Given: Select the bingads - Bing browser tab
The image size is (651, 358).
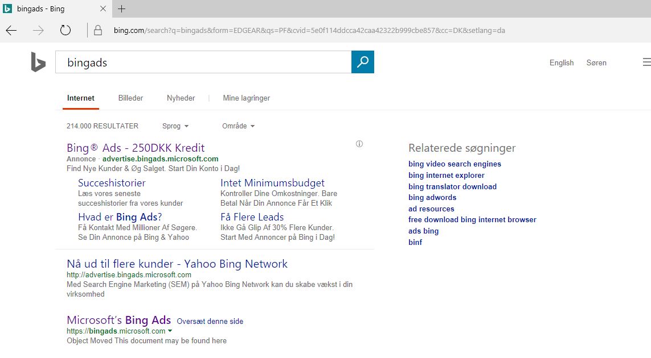Looking at the screenshot, I should (x=56, y=9).
